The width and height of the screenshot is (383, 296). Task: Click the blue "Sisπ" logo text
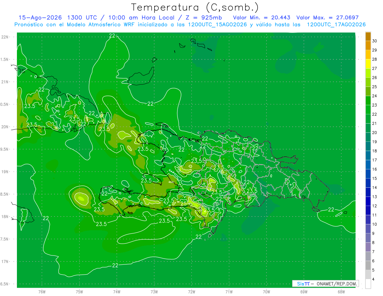coord(303,284)
